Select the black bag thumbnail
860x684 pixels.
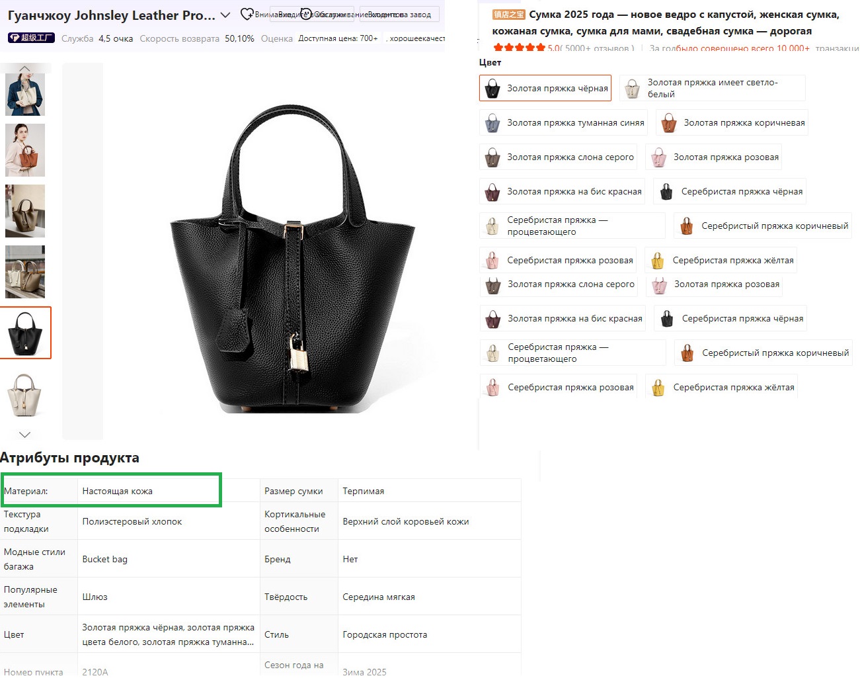tap(25, 333)
